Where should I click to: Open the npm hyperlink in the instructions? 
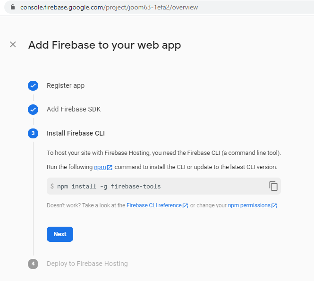pyautogui.click(x=100, y=167)
